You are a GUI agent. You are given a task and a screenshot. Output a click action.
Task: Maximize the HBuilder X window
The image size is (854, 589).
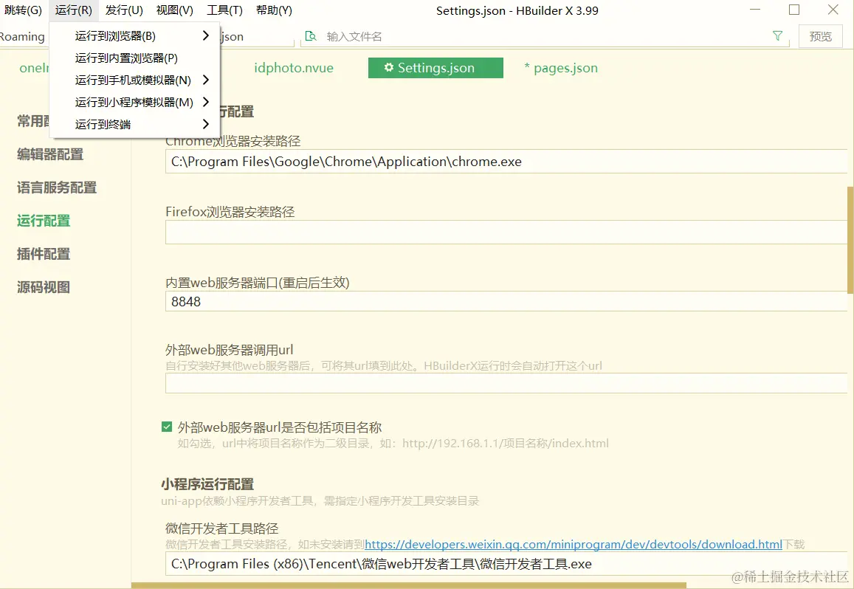tap(794, 10)
